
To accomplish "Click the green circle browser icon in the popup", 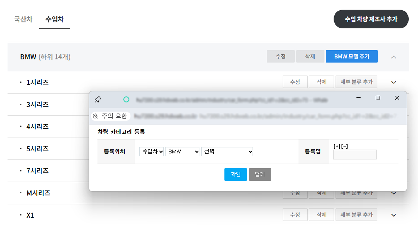I will click(126, 100).
